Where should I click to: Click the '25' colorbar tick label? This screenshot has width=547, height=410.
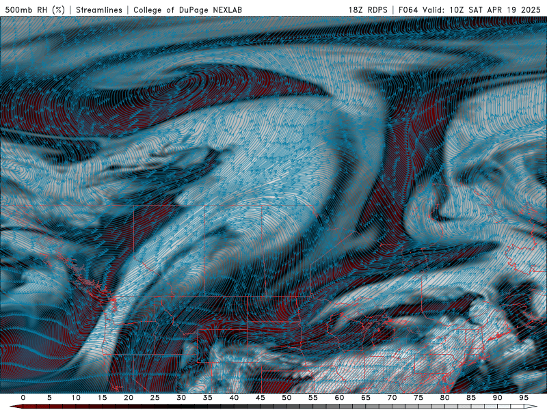(155, 398)
